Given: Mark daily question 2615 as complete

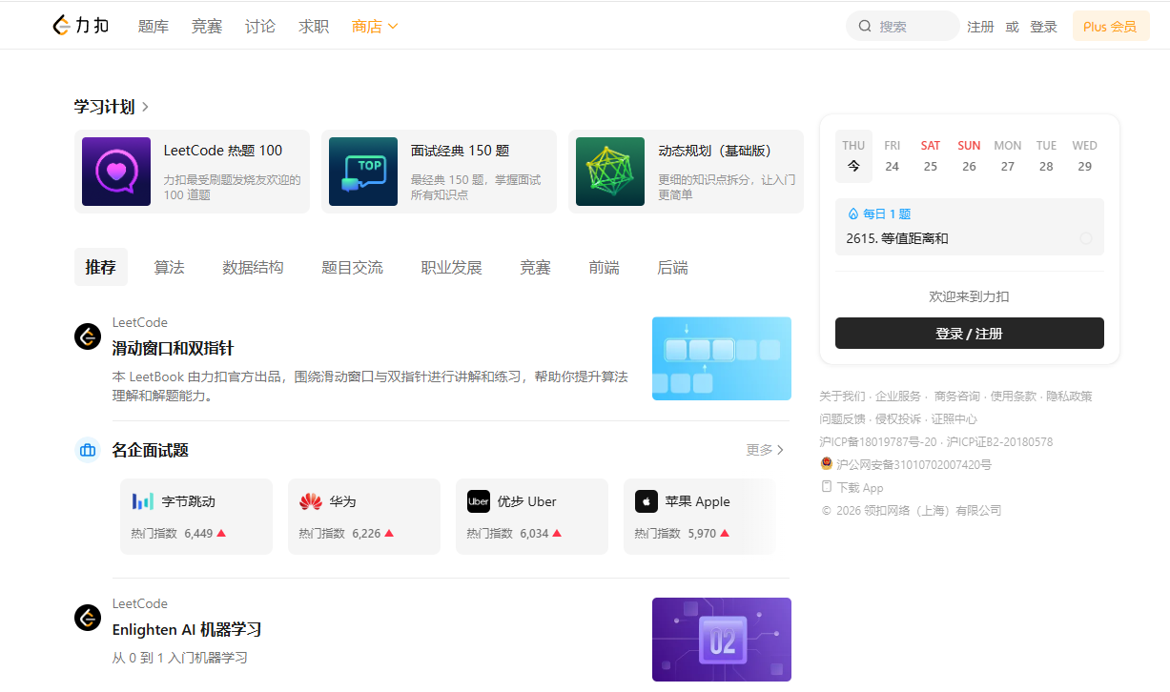Looking at the screenshot, I should [1086, 238].
